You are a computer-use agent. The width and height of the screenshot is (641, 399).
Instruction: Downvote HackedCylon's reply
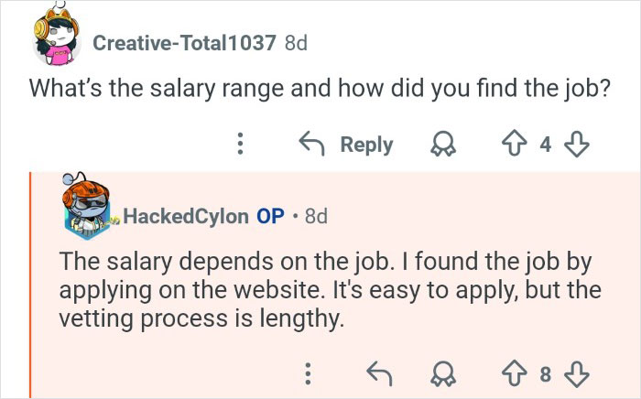[578, 372]
